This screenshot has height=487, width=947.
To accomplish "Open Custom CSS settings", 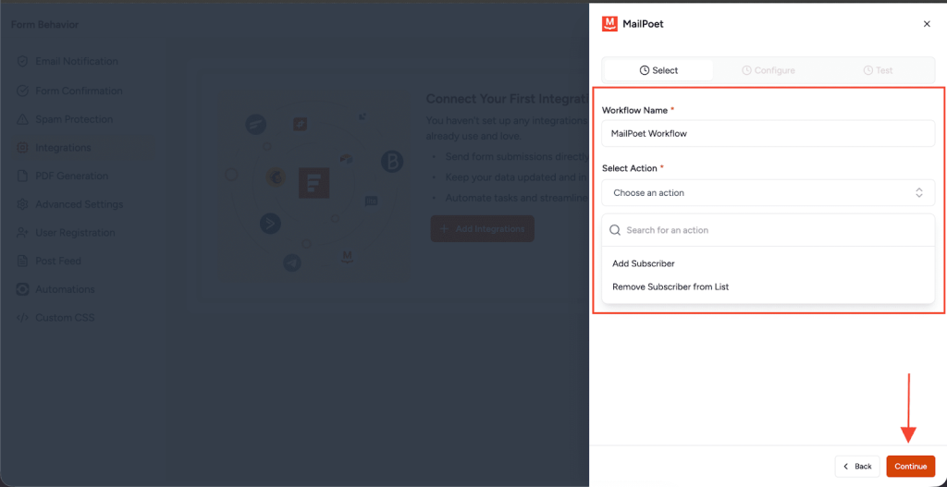I will [x=65, y=318].
